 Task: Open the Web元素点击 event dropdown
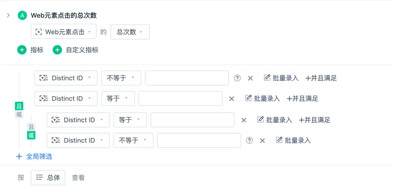[64, 32]
